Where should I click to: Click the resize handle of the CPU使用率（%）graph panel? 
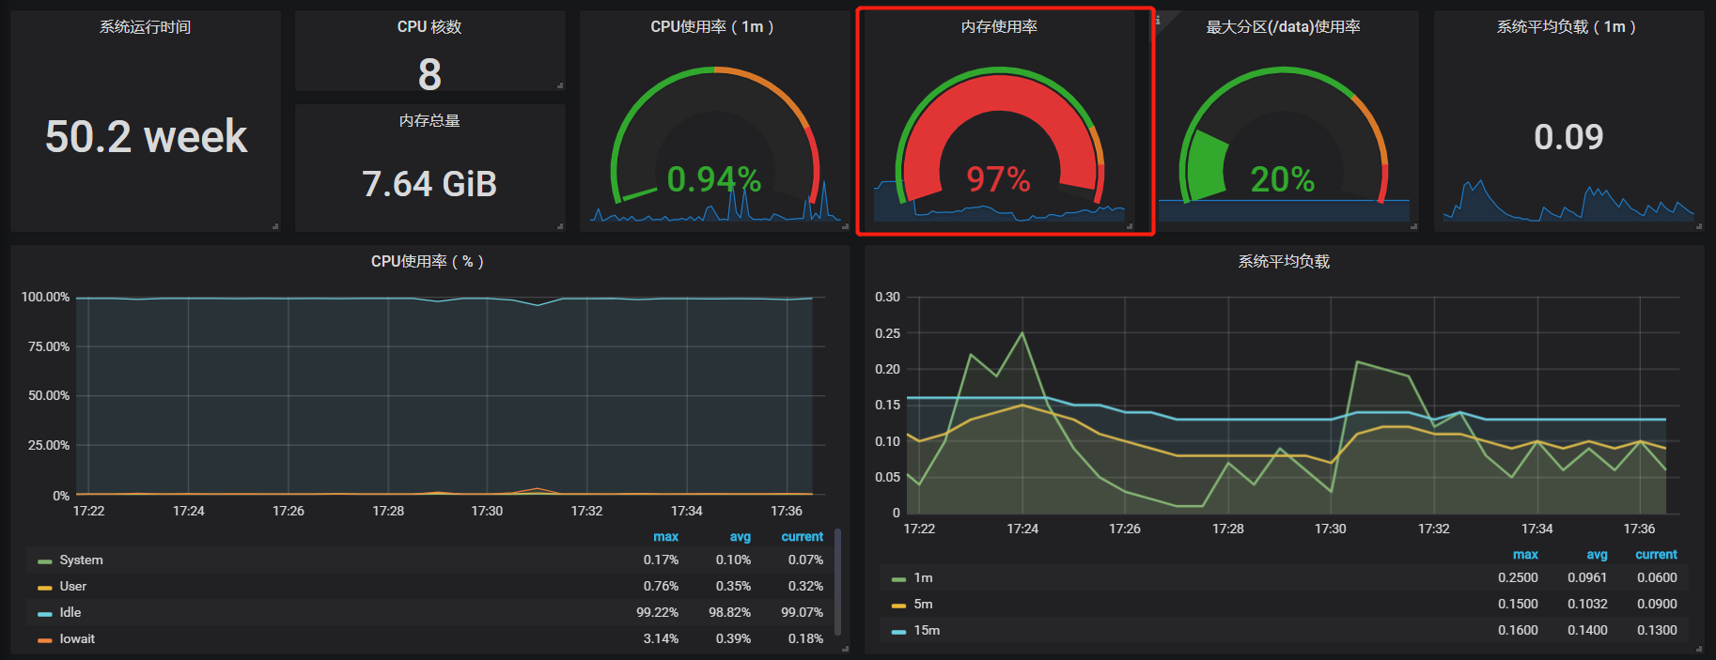point(845,649)
